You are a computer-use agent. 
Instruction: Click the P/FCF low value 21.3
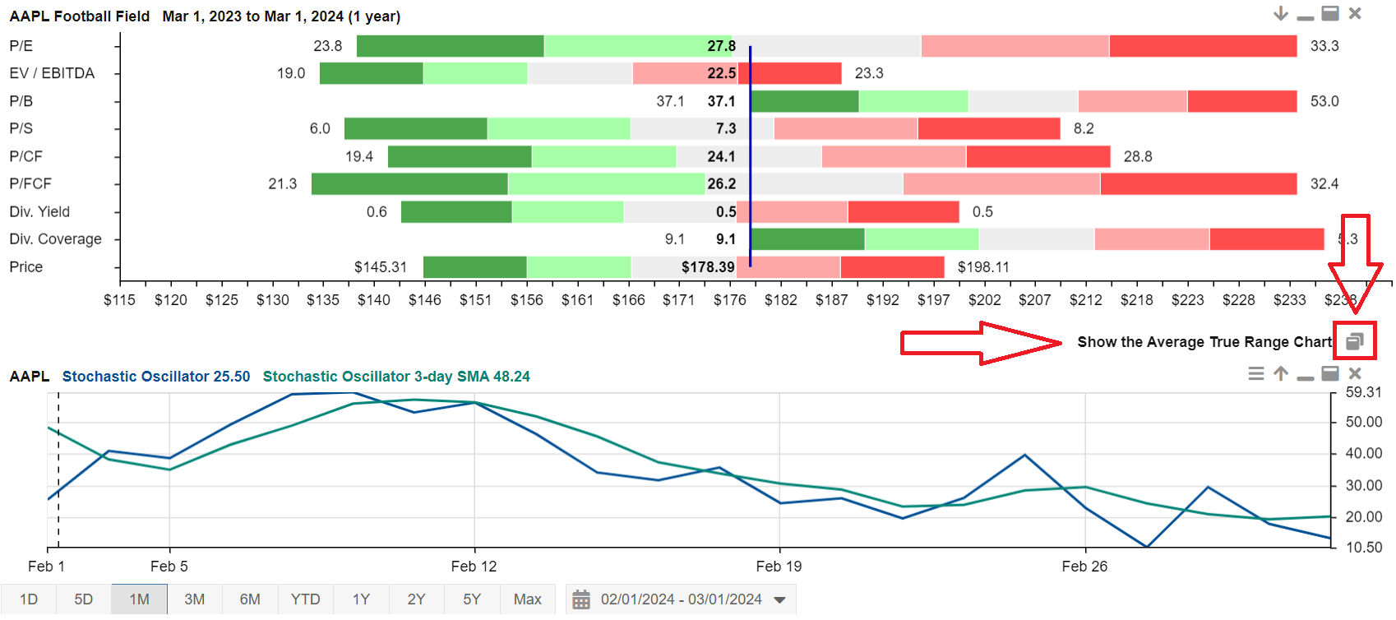tap(283, 183)
